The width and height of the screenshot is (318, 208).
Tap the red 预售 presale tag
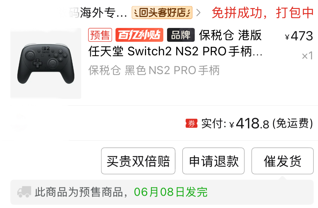[x=100, y=35]
